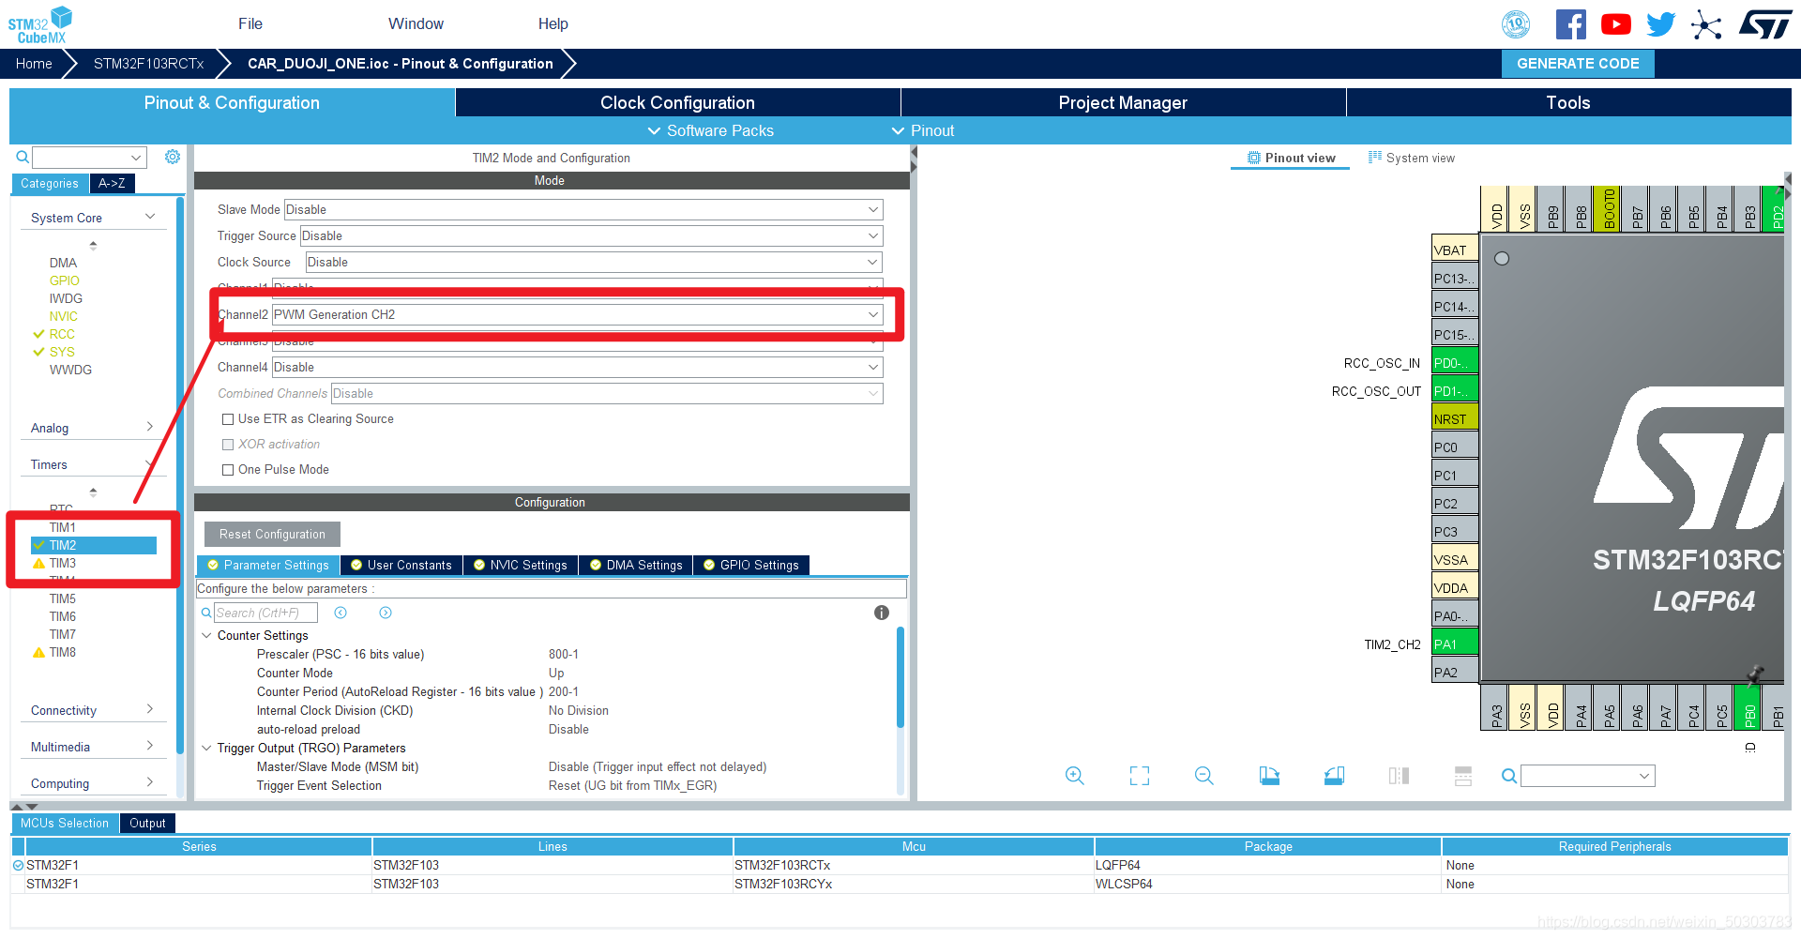The image size is (1801, 939).
Task: Show parameter information with the info icon
Action: [x=882, y=613]
